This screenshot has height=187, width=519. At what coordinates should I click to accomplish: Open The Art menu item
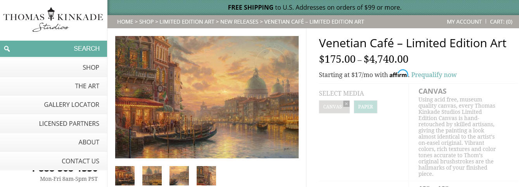pyautogui.click(x=54, y=86)
